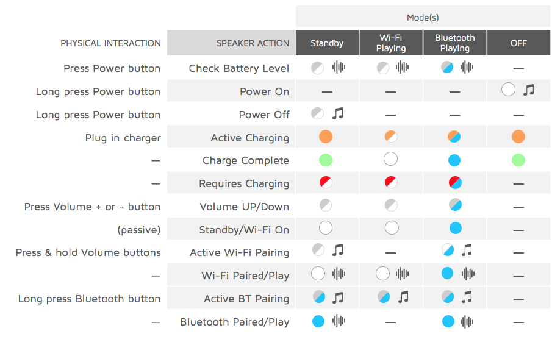Click sound wave in Wi-Fi Playing Wi-Fi Paired/Play cell

[403, 274]
